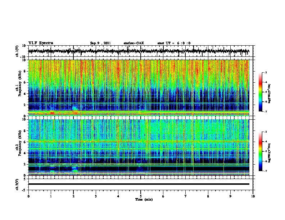Image resolution: width=285 pixels, height=220 pixels.
Task: Click the "station=GAK" header text
Action: [134, 43]
